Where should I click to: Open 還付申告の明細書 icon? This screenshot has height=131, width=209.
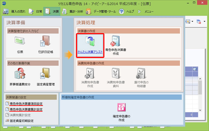141,73
